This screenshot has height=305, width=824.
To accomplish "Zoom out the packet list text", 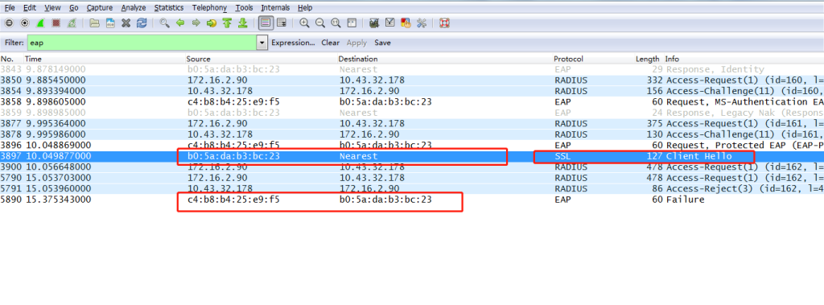I will pos(320,23).
